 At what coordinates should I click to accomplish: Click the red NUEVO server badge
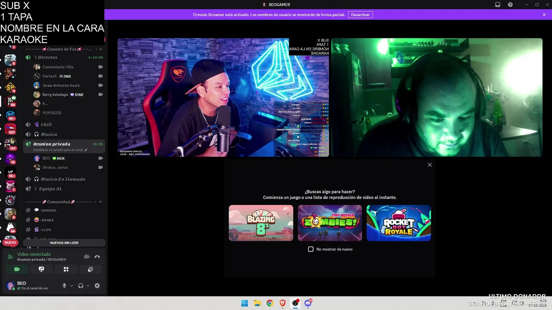tap(10, 242)
